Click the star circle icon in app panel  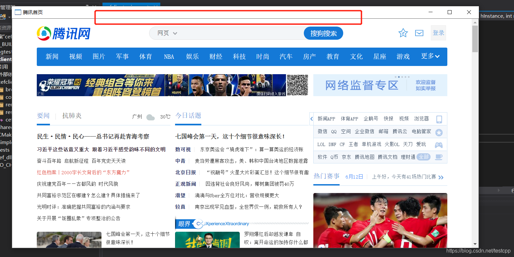click(439, 132)
